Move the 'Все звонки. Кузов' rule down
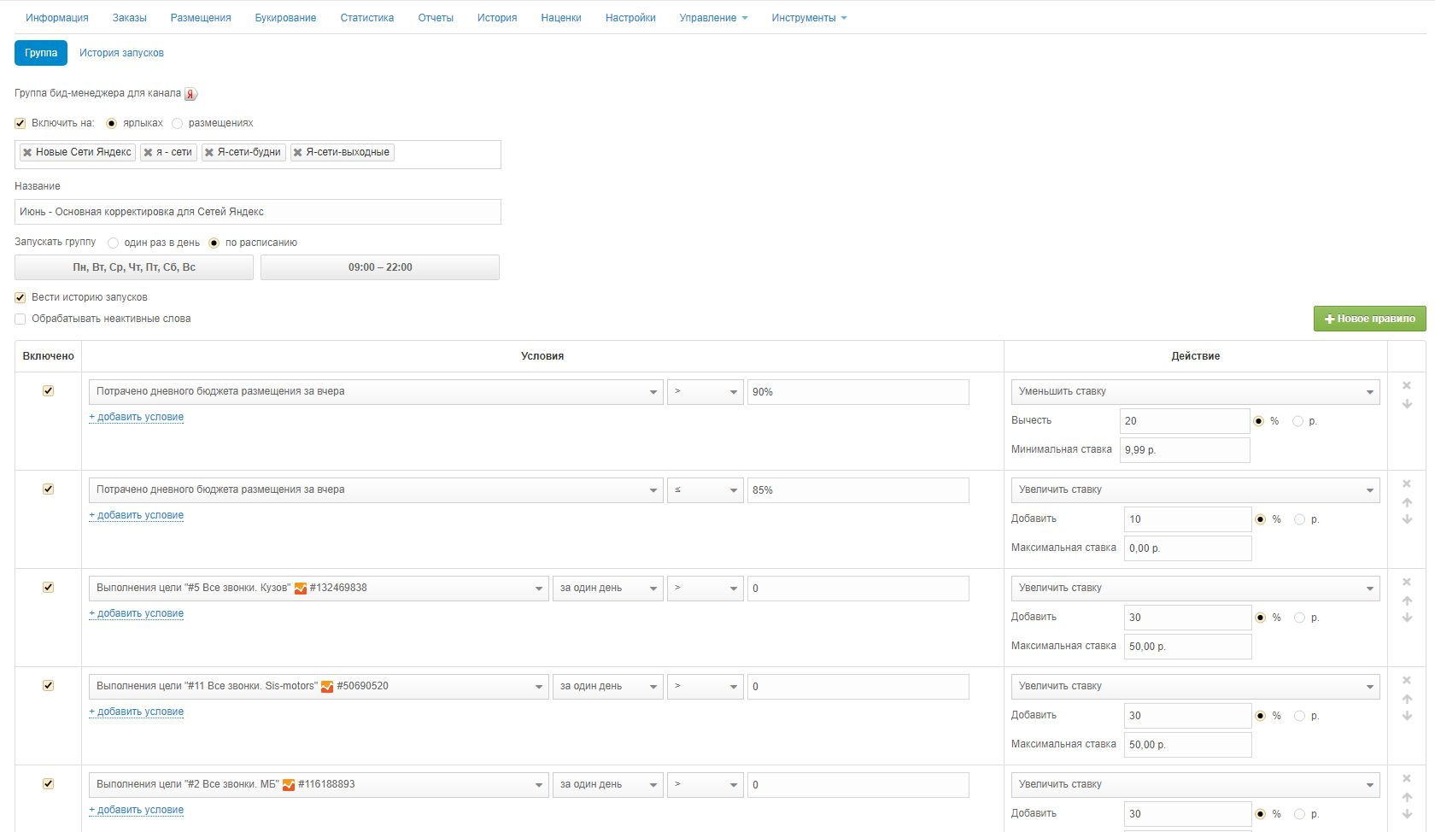This screenshot has width=1435, height=832. [x=1407, y=618]
